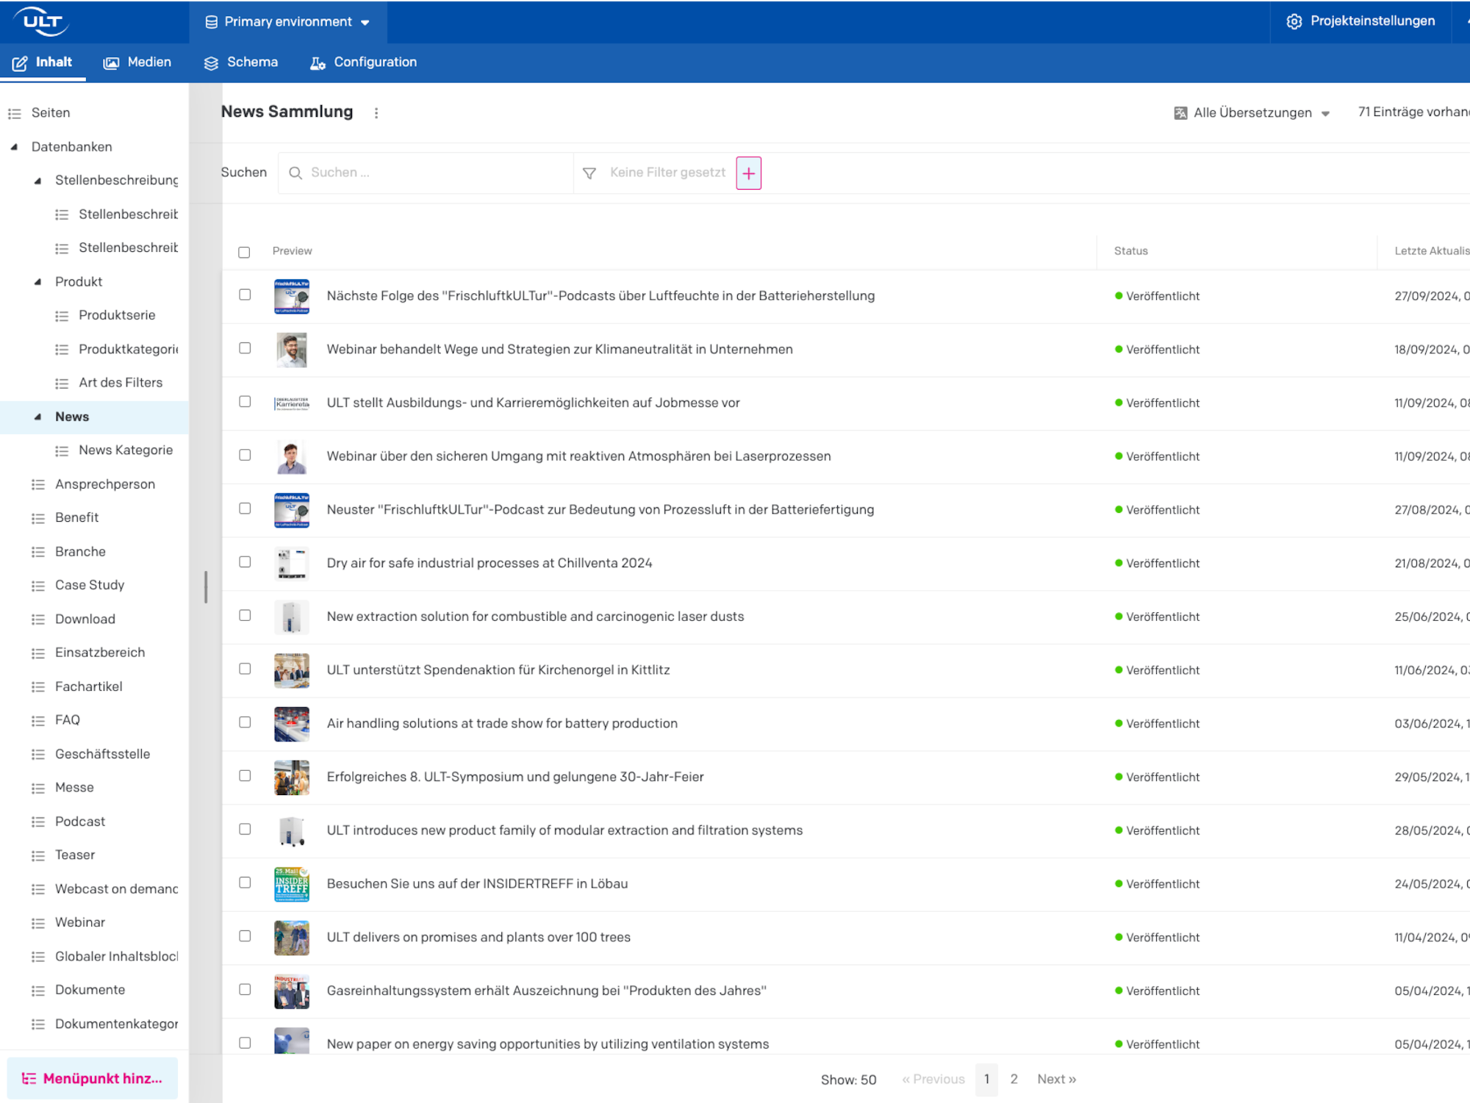
Task: Open the Primary environment dropdown
Action: click(287, 22)
